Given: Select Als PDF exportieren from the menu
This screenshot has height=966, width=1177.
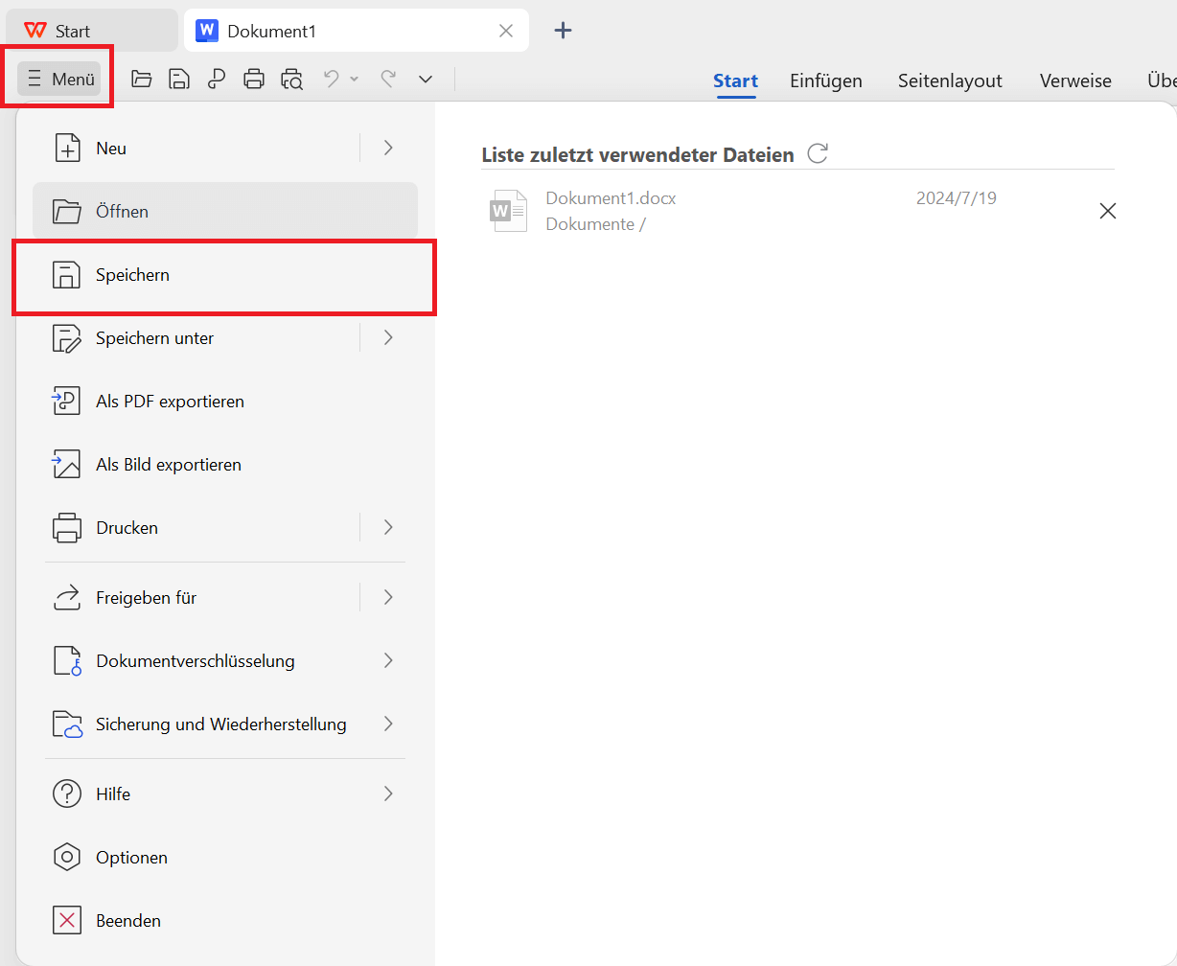Looking at the screenshot, I should point(170,401).
